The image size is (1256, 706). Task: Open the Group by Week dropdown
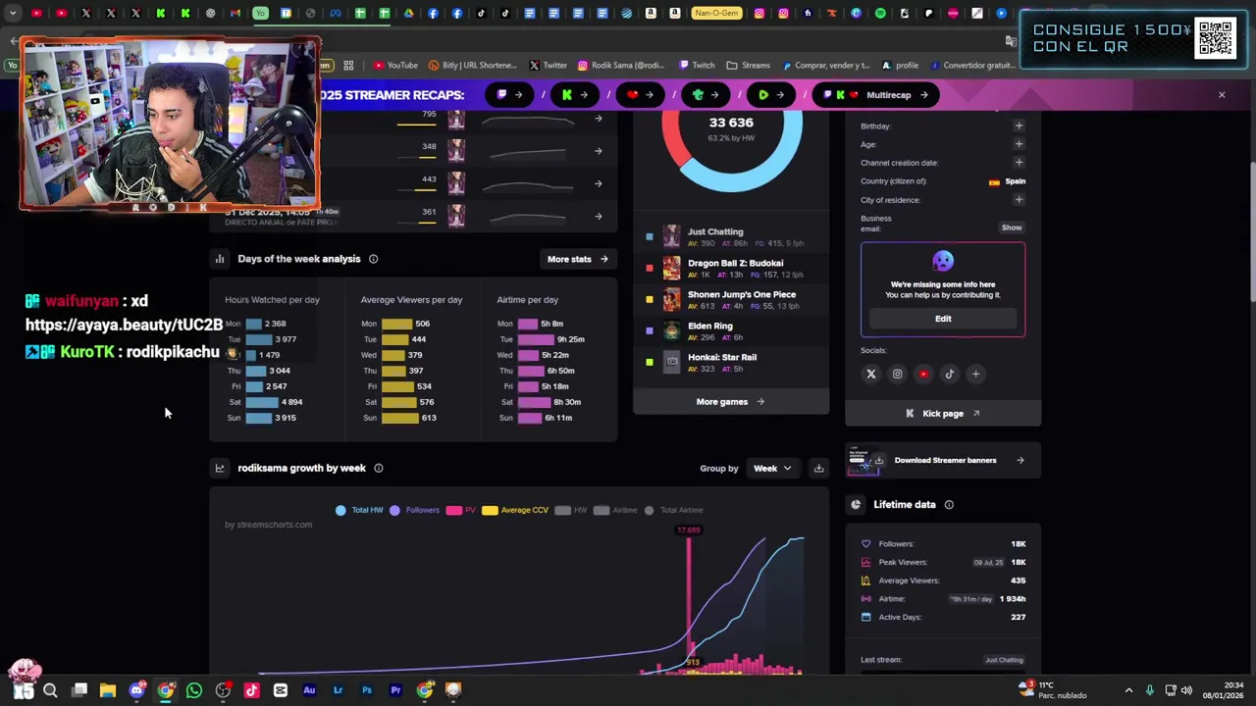click(772, 469)
